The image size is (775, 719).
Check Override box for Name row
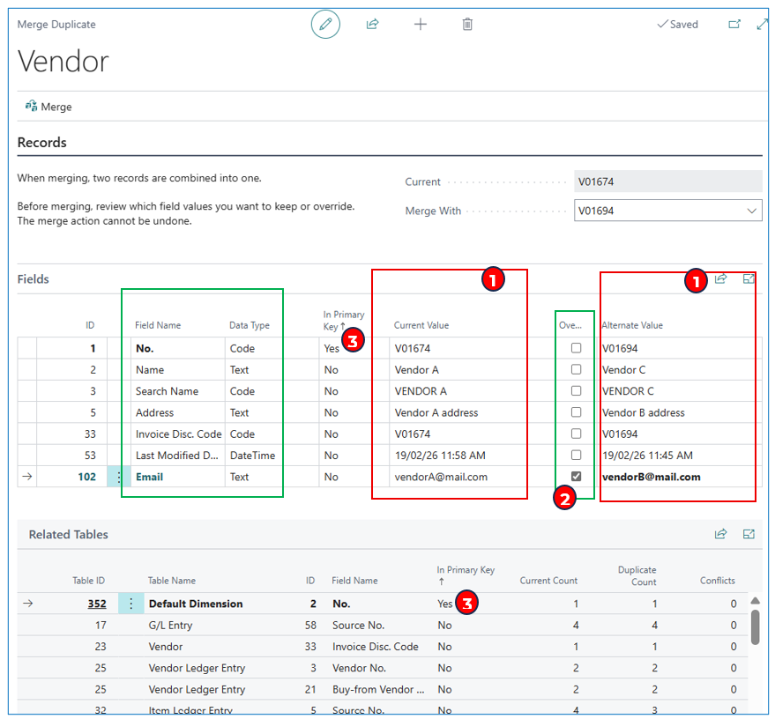(x=576, y=370)
